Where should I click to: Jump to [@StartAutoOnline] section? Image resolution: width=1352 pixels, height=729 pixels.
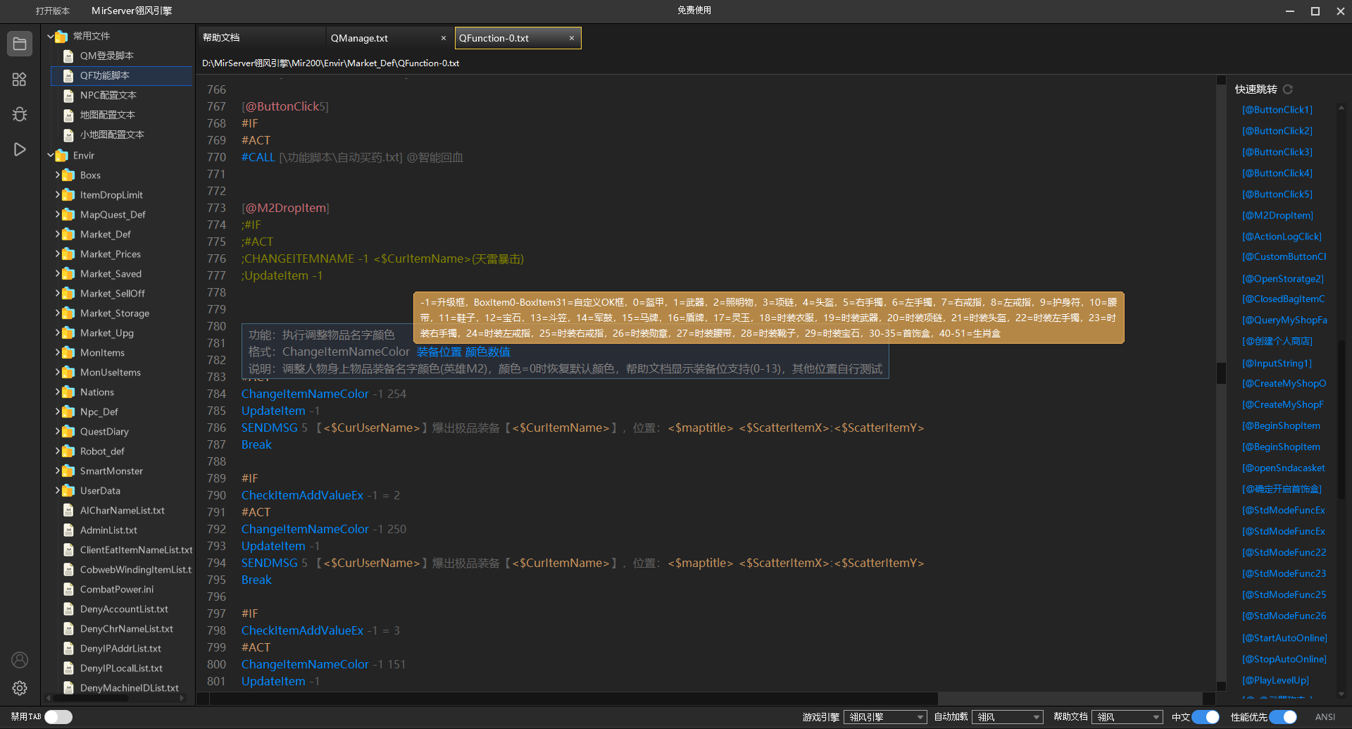[x=1284, y=638]
